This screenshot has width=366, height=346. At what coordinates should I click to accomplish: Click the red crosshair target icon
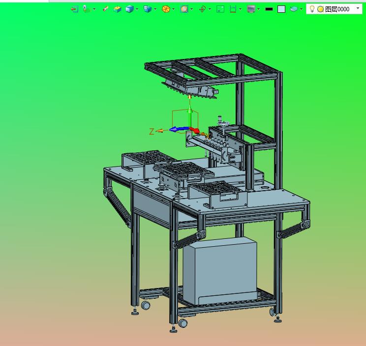coord(202,9)
